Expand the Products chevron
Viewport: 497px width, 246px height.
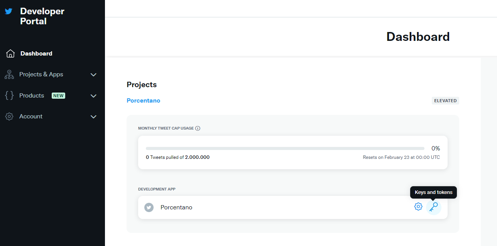click(x=93, y=96)
